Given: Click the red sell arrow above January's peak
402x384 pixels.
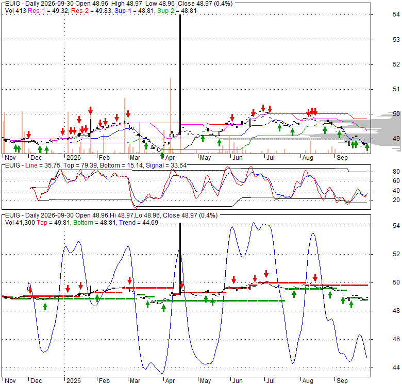Looking at the screenshot, I should [x=90, y=111].
